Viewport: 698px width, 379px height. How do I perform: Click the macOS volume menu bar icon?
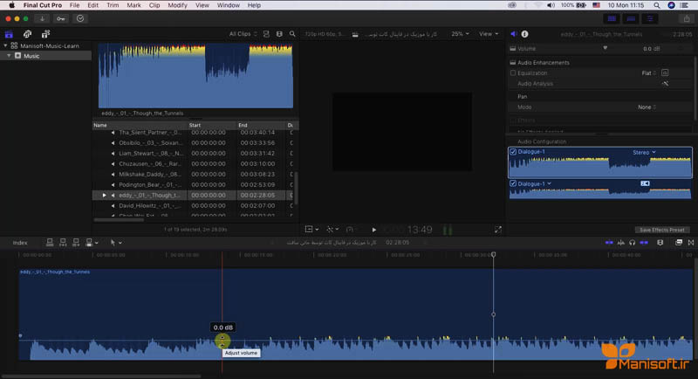(551, 5)
